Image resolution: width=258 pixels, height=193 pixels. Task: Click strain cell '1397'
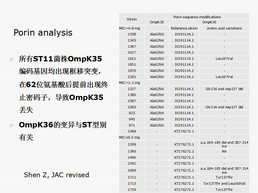[x=132, y=47]
